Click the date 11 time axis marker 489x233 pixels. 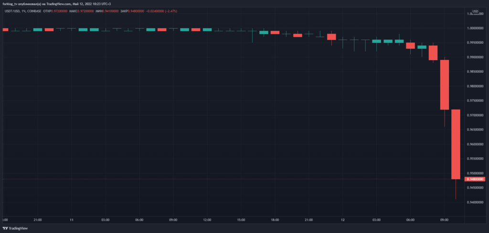71,220
